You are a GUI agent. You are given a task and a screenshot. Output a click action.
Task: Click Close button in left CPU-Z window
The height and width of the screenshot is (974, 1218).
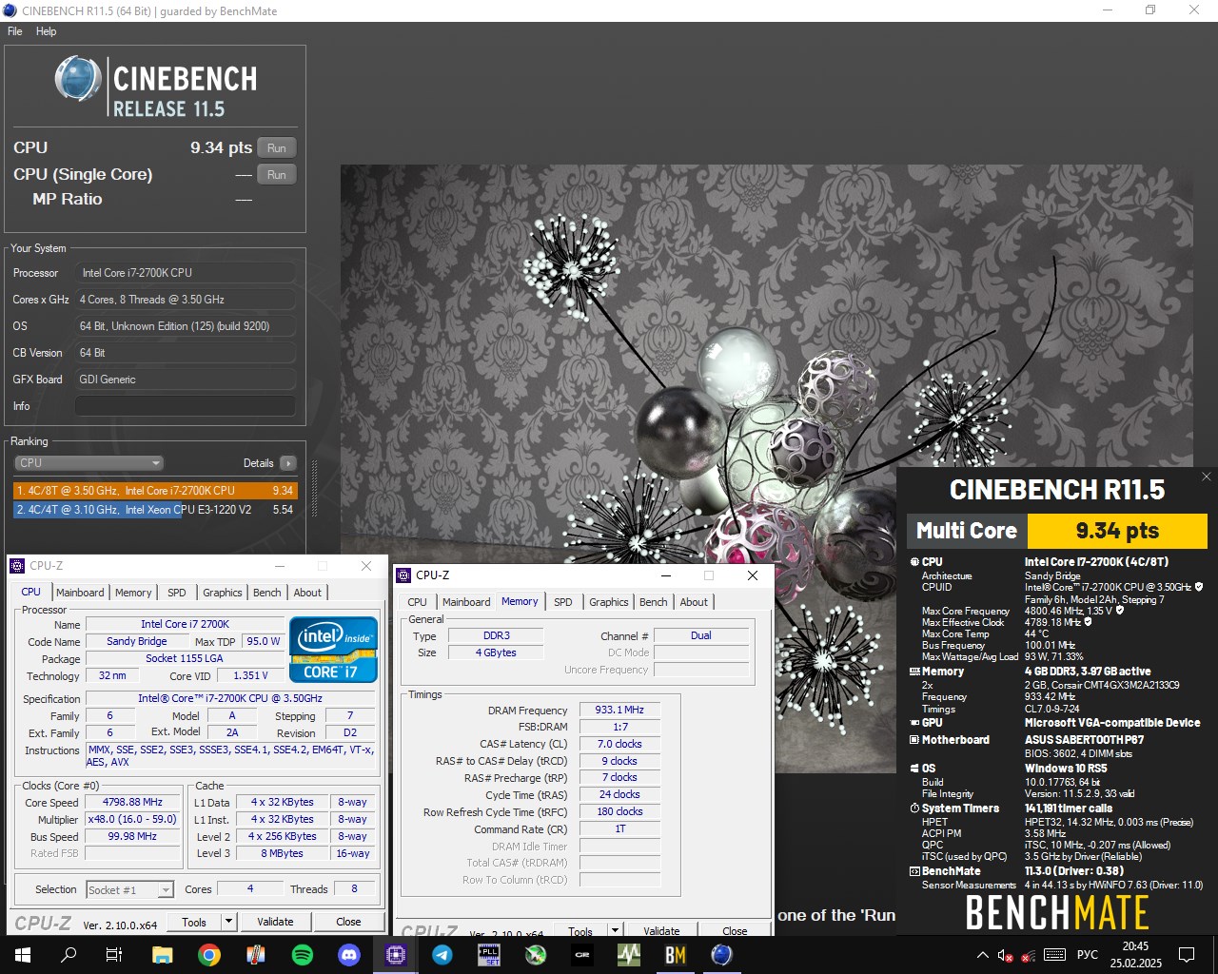(x=348, y=922)
